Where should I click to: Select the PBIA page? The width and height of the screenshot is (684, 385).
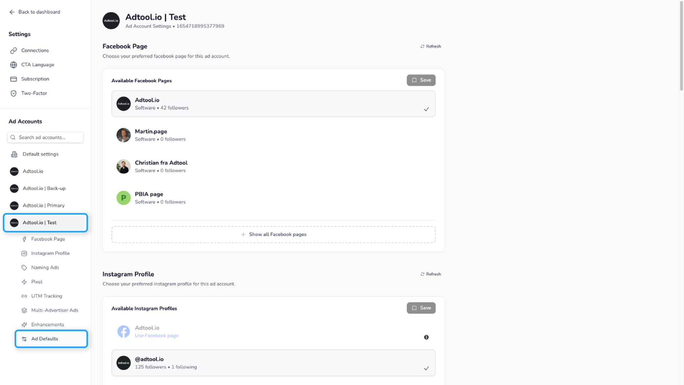[273, 198]
